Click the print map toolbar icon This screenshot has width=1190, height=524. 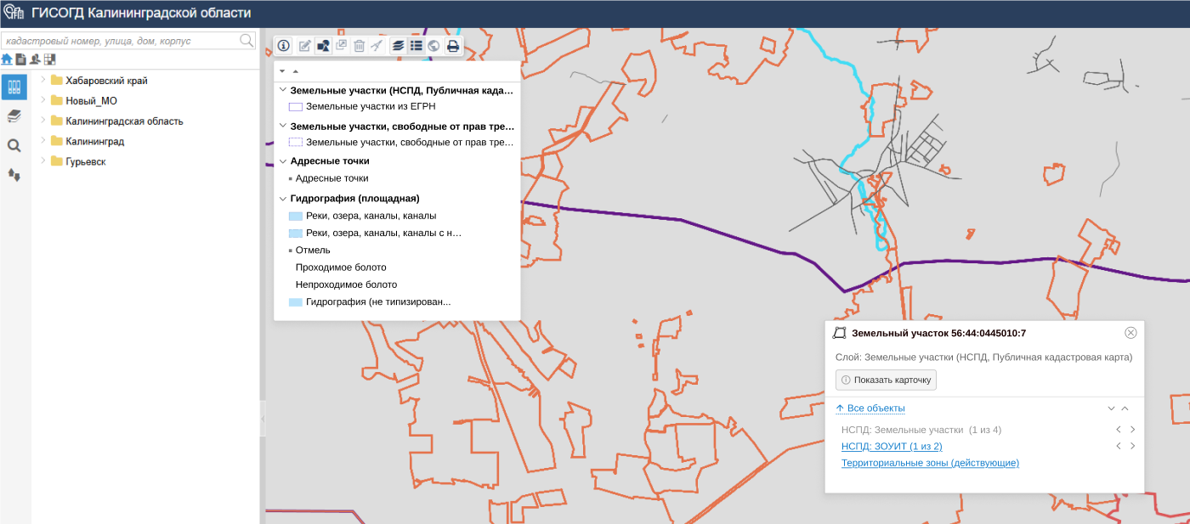pos(453,46)
